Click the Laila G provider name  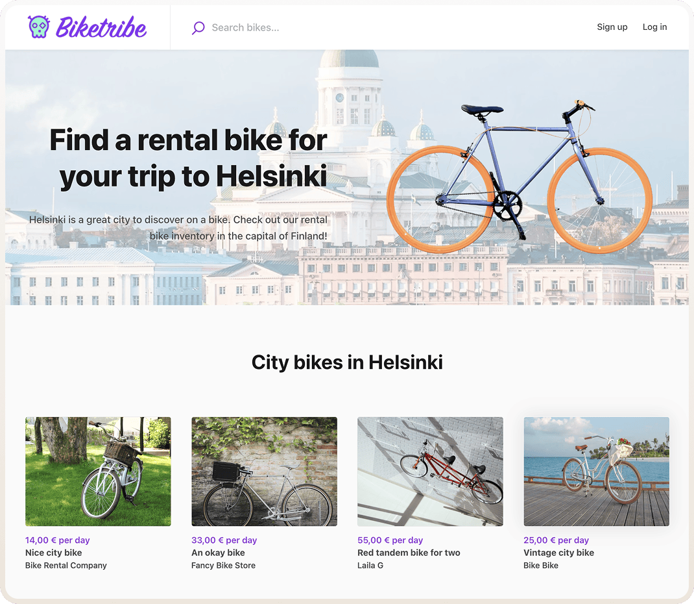click(370, 566)
